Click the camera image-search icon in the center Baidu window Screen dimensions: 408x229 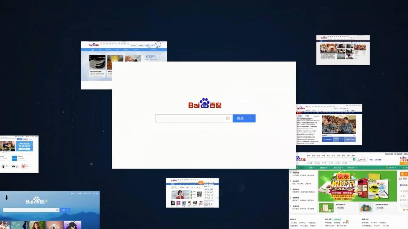228,118
